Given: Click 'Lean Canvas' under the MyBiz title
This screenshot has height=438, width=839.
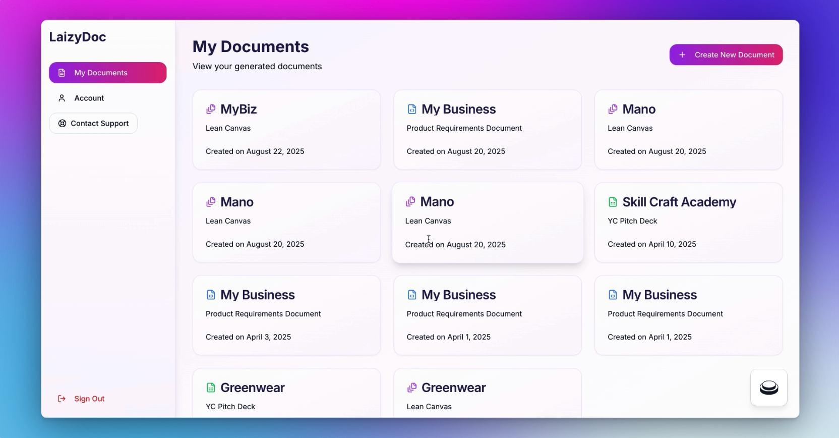Looking at the screenshot, I should tap(228, 128).
